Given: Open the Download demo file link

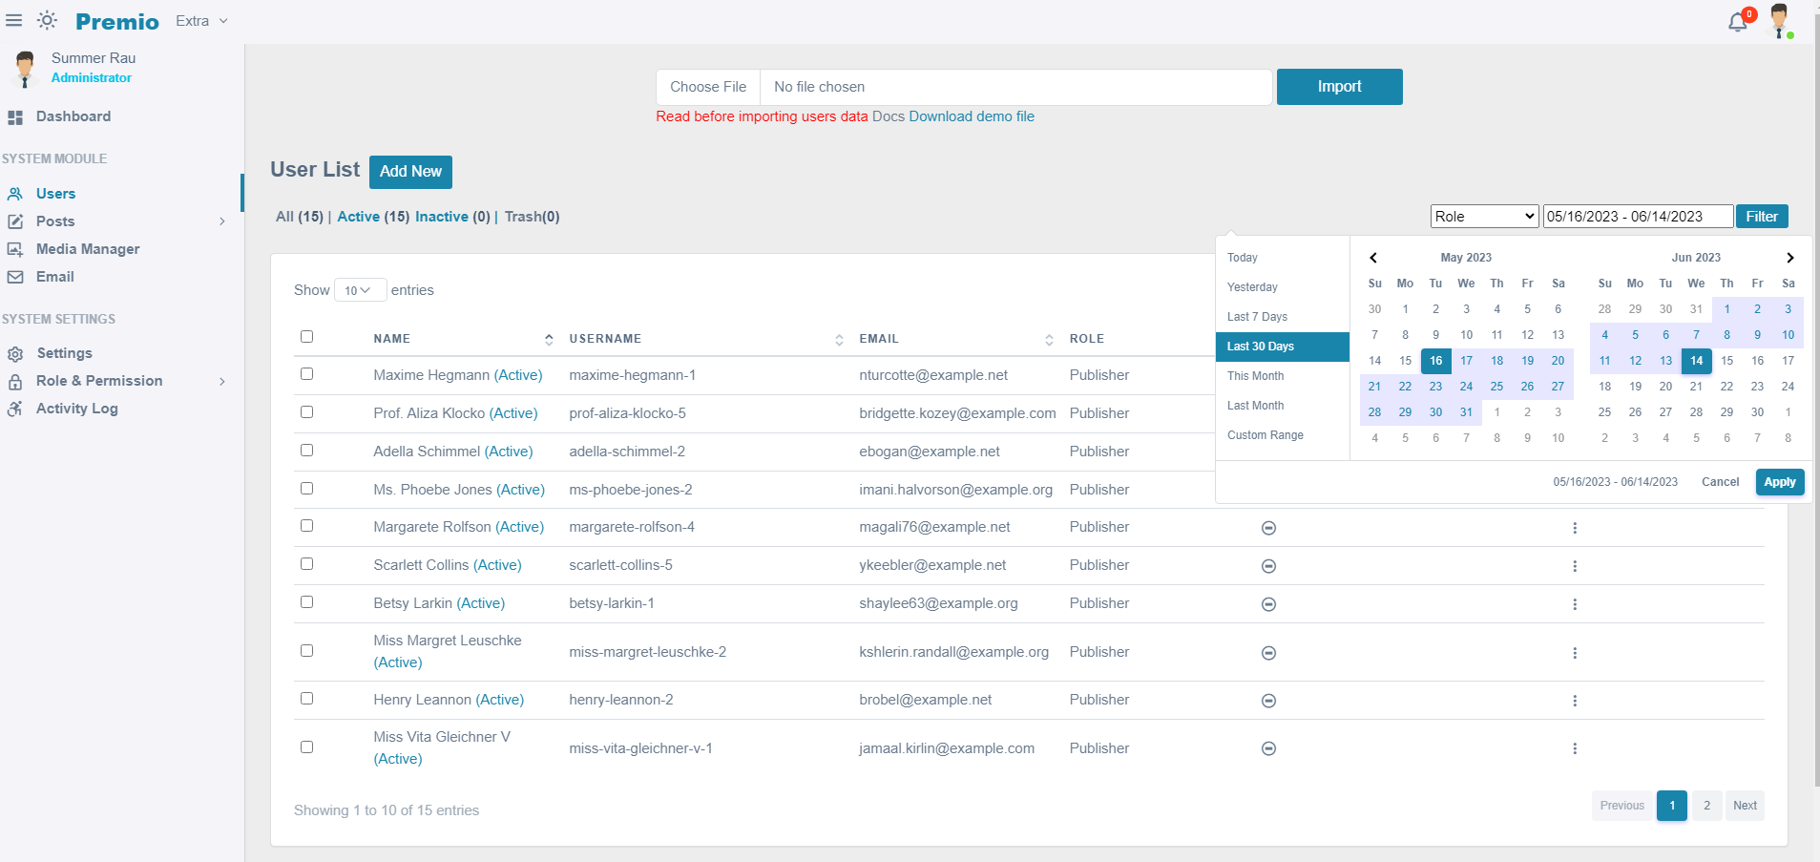Looking at the screenshot, I should coord(971,116).
